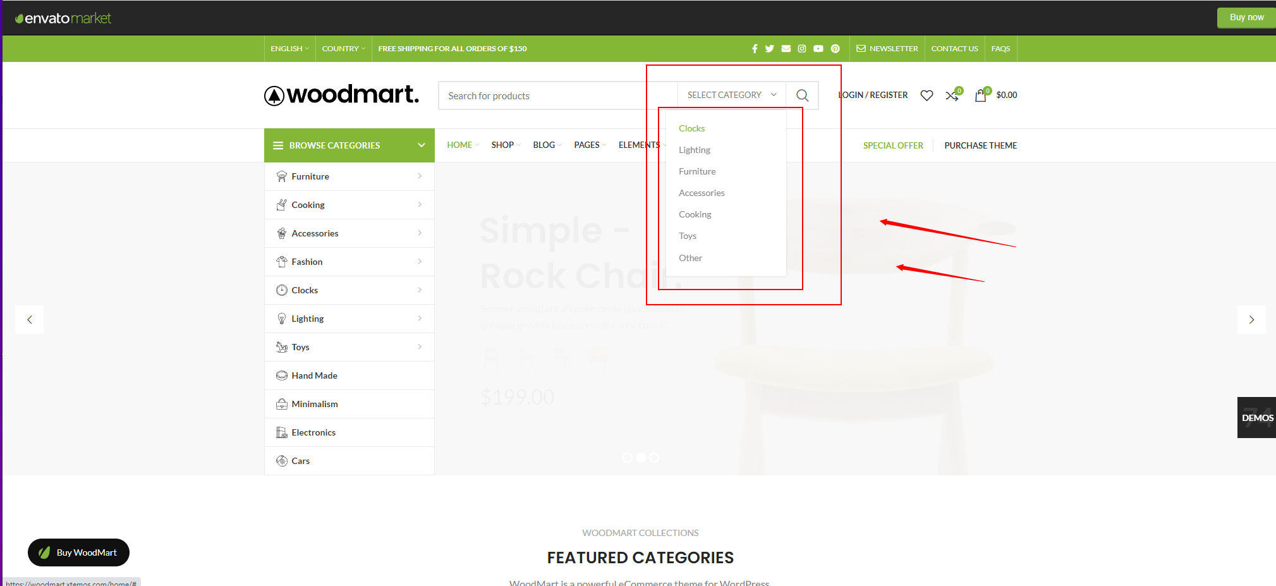
Task: Select Lighting in the category dropdown
Action: pos(695,150)
